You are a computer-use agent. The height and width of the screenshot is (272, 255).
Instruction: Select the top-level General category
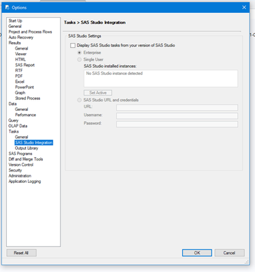pyautogui.click(x=15, y=27)
